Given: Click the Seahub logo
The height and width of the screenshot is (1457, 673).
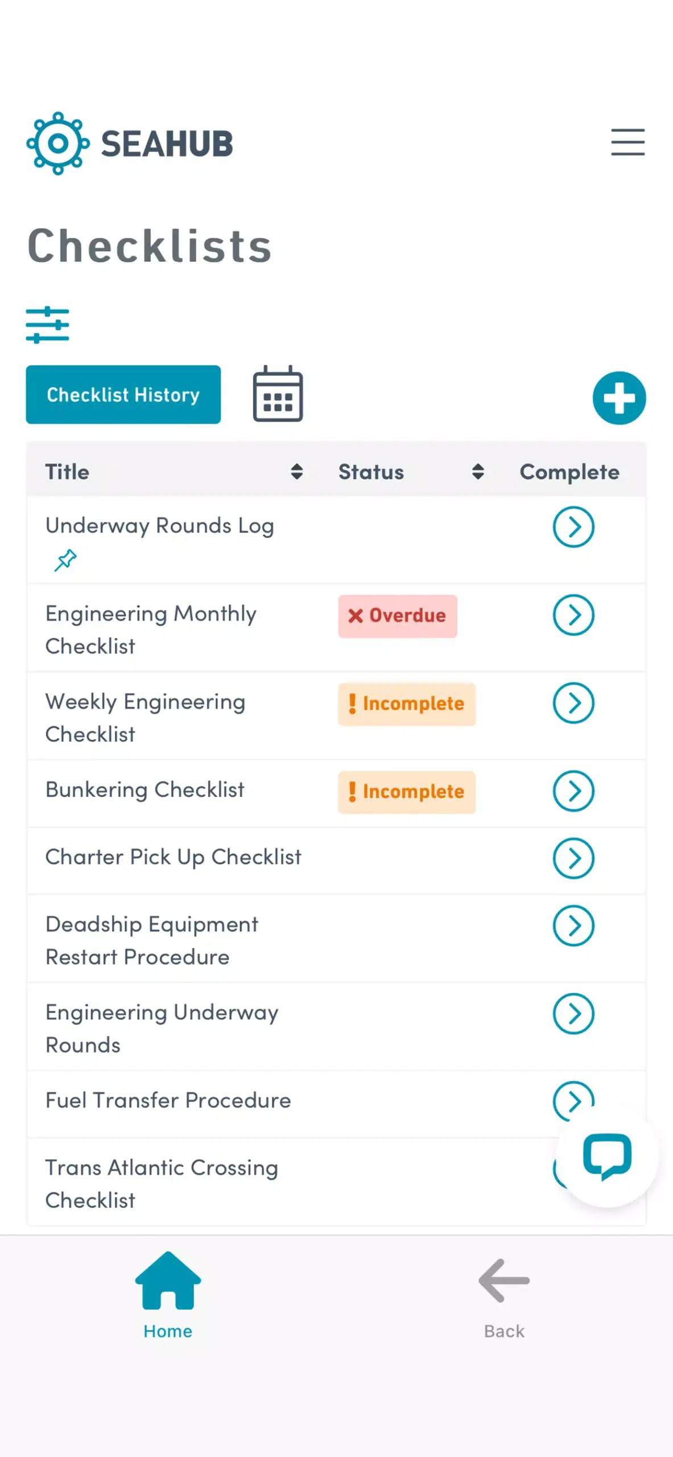Looking at the screenshot, I should (130, 143).
